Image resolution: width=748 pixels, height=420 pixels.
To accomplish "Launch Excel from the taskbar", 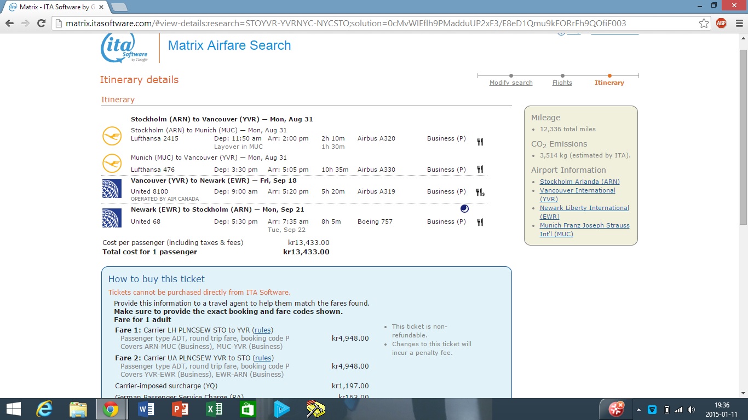I will pos(214,409).
